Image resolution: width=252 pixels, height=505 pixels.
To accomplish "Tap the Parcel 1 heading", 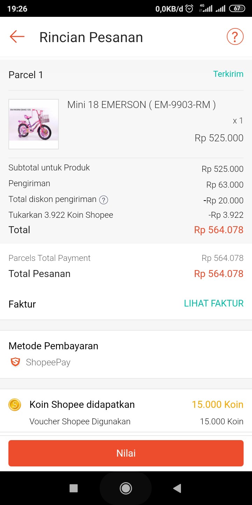I will click(26, 75).
